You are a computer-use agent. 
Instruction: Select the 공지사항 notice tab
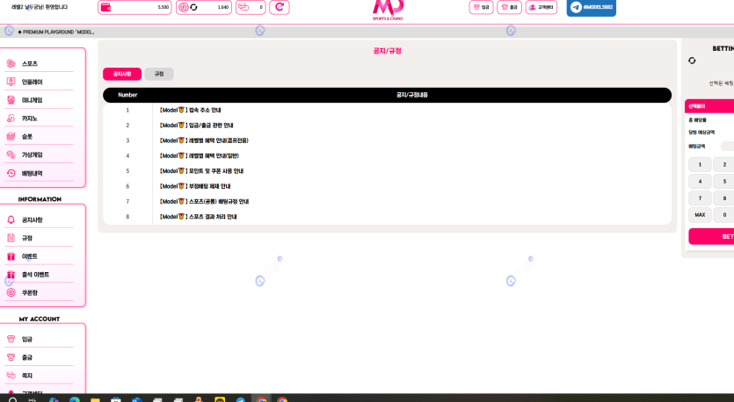click(x=122, y=75)
